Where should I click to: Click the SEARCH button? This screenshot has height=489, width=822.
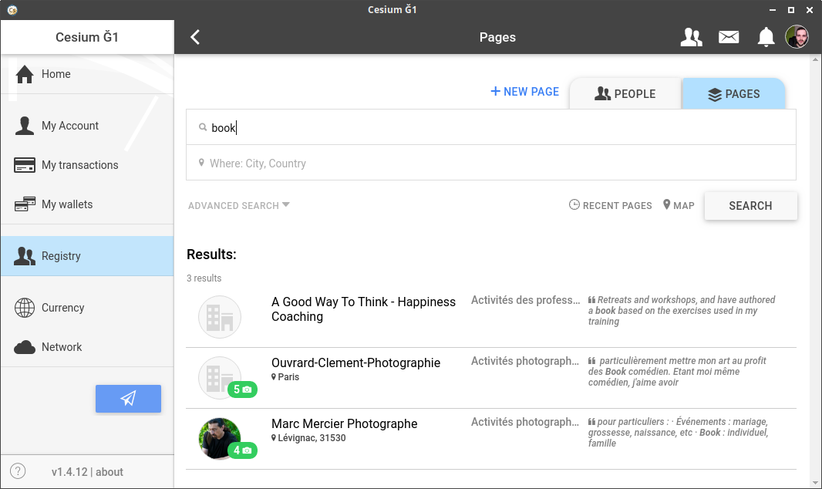[x=751, y=206]
